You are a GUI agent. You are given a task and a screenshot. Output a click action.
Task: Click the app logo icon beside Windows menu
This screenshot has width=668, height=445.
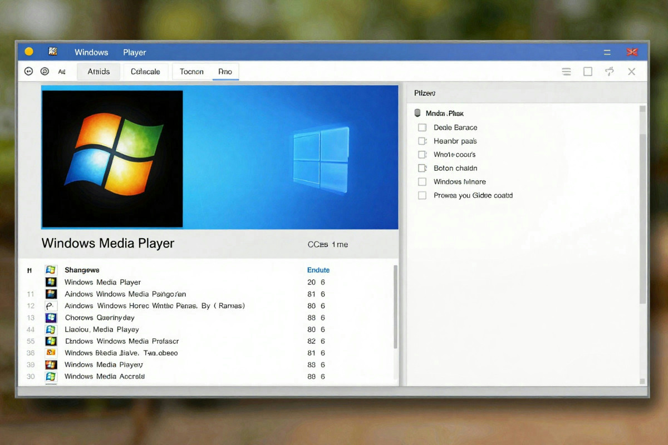click(53, 52)
